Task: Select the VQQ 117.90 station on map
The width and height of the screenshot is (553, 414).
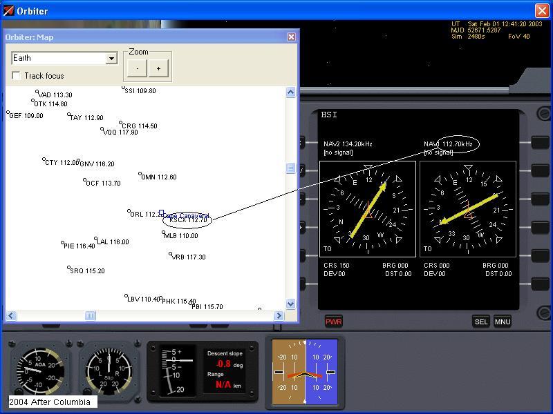Action: tap(119, 131)
